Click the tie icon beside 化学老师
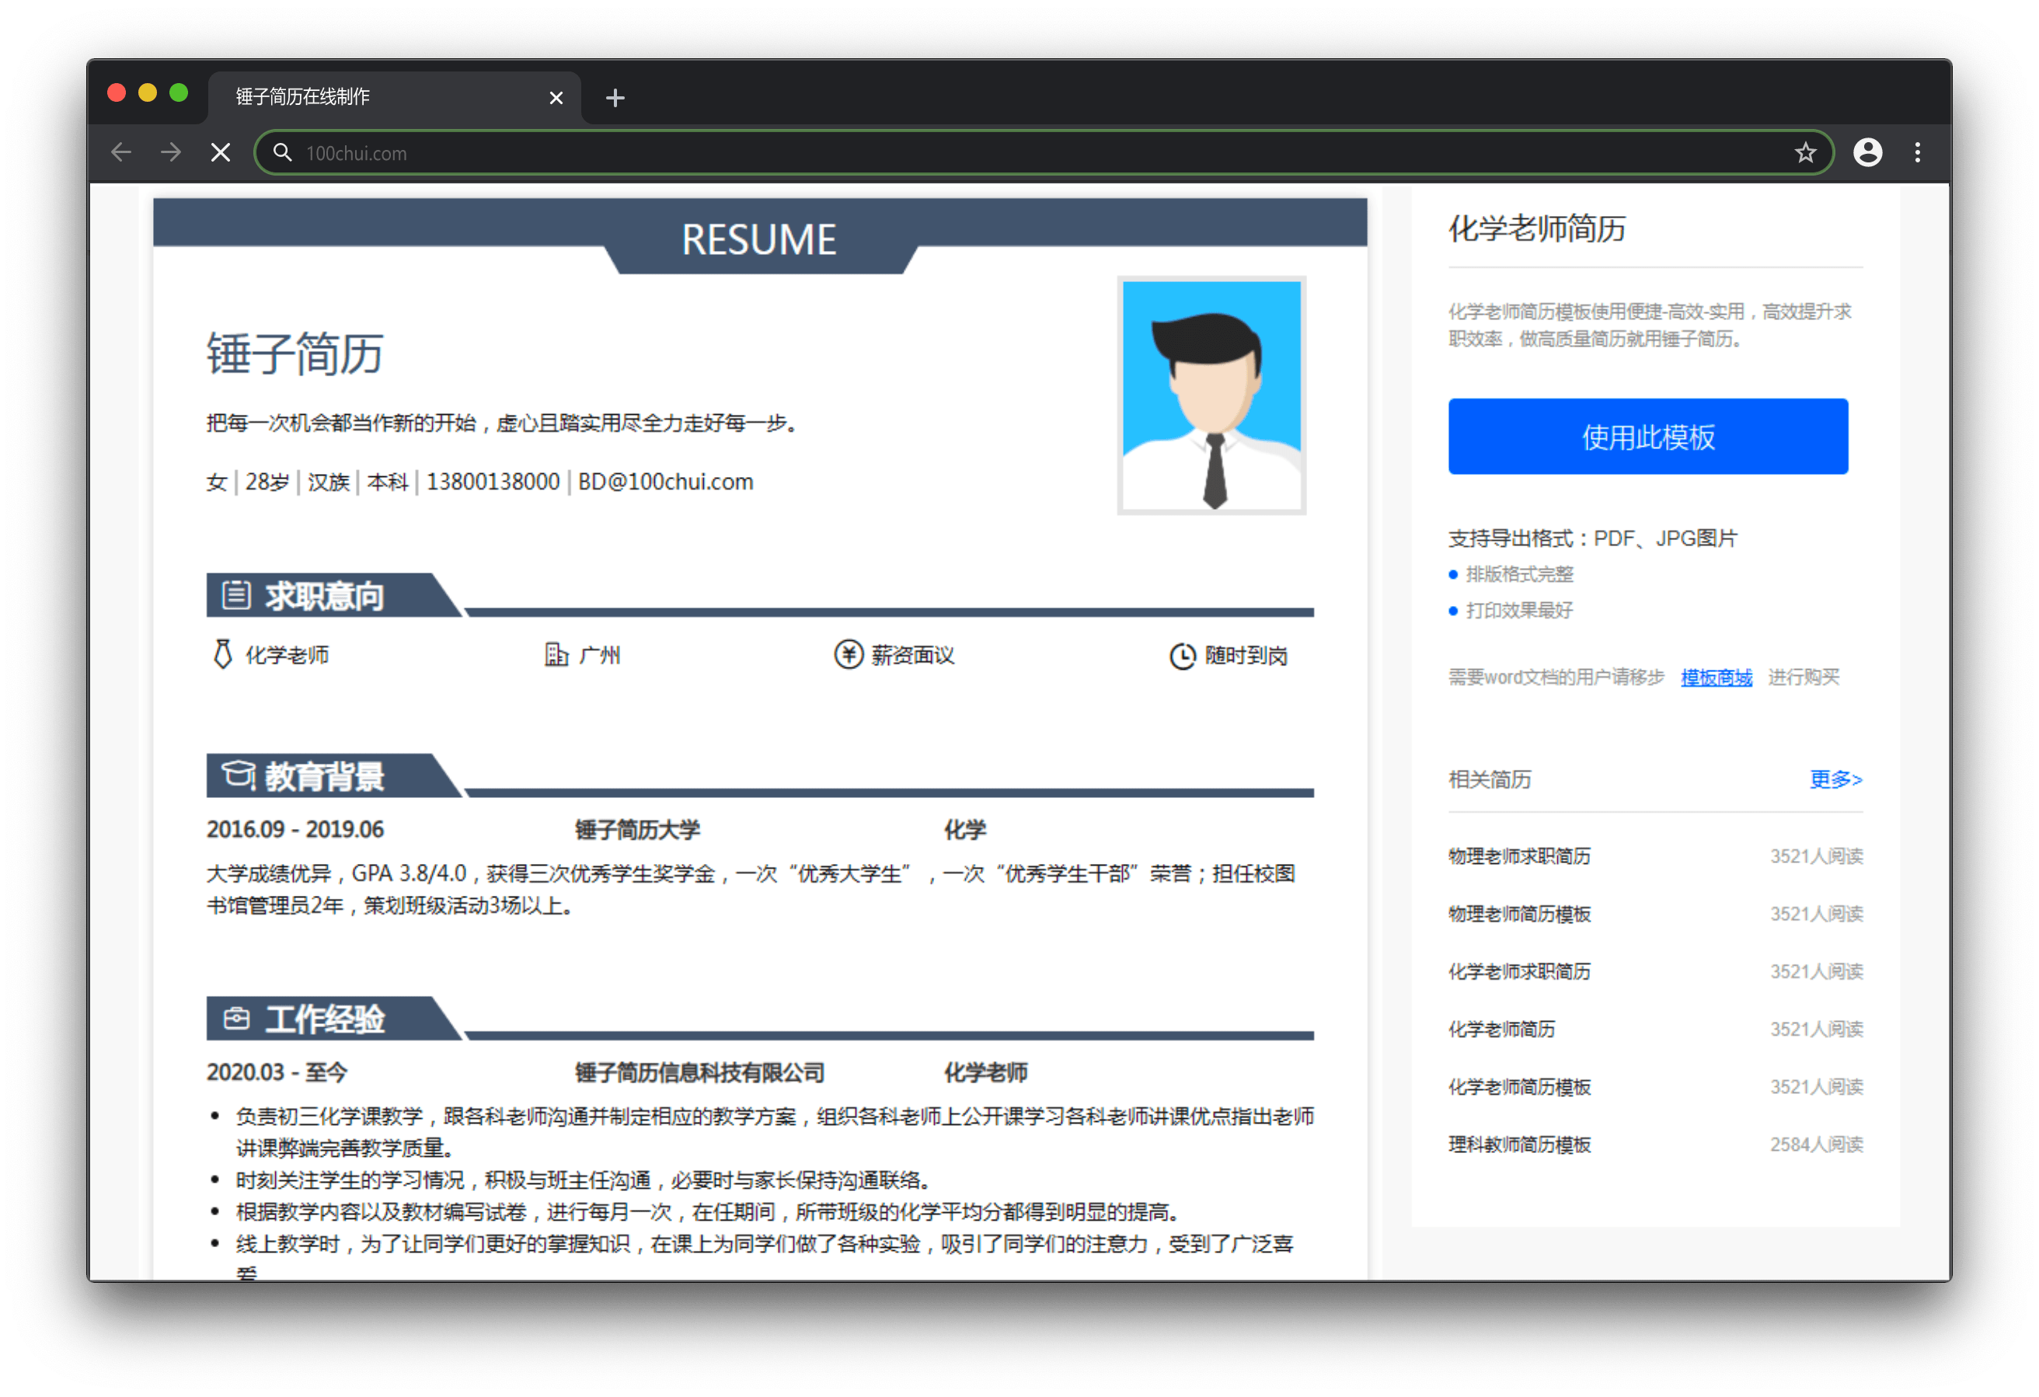Screen dimensions: 2039x1397 (x=223, y=655)
